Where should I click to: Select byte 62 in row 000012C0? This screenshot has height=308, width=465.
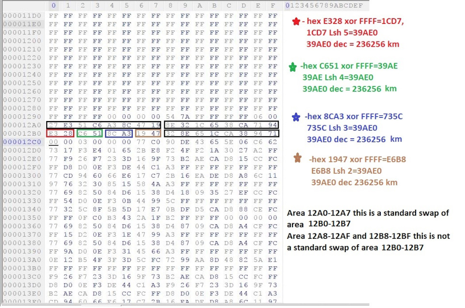click(273, 142)
